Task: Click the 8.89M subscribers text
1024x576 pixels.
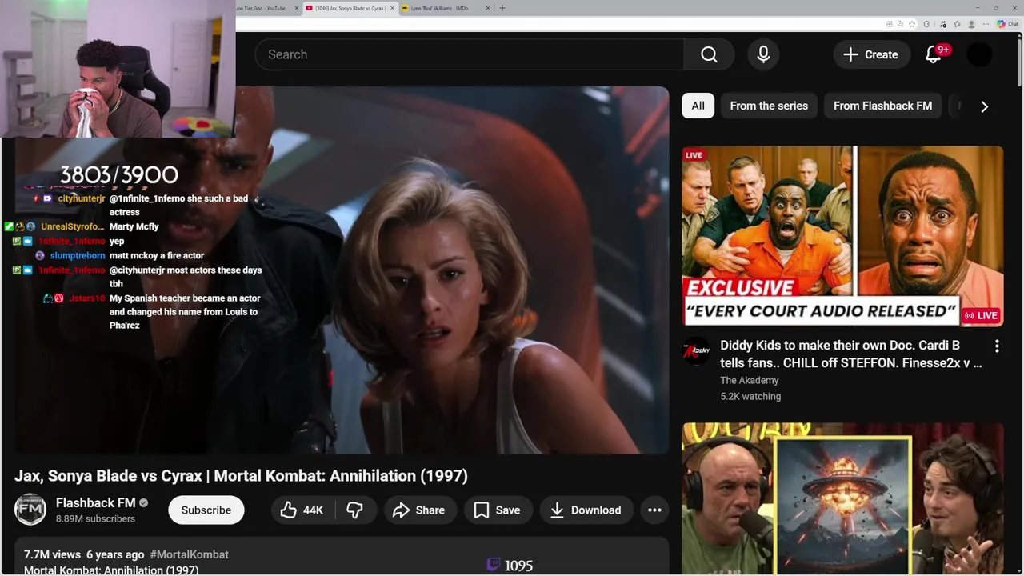Action: (95, 518)
